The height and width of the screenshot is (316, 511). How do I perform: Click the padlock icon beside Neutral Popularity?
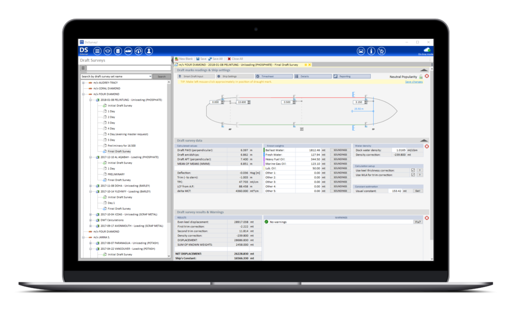pos(421,76)
